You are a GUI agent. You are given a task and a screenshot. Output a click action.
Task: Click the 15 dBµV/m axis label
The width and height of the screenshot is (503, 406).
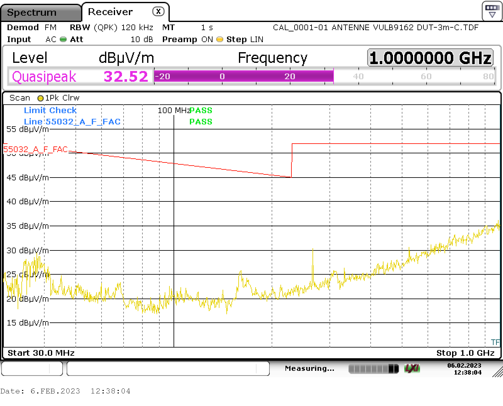pyautogui.click(x=28, y=323)
